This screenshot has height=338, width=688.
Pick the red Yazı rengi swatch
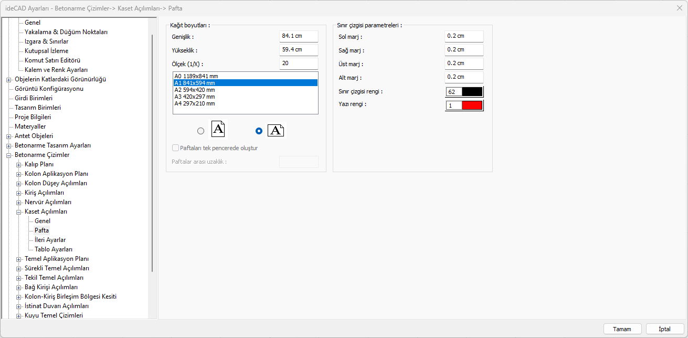coord(471,105)
